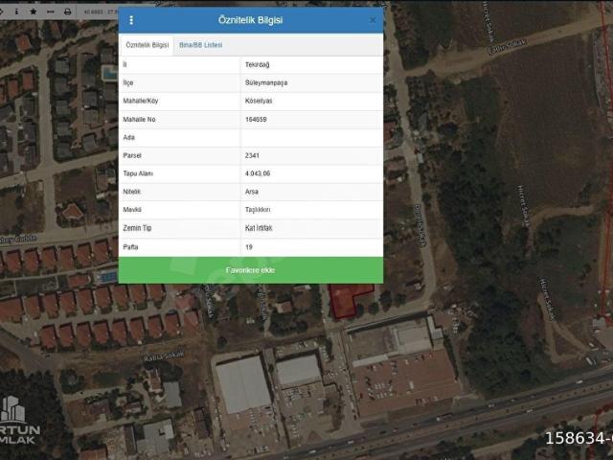
Task: Click the Süleymanpaşa value in the İlçe row
Action: click(266, 82)
